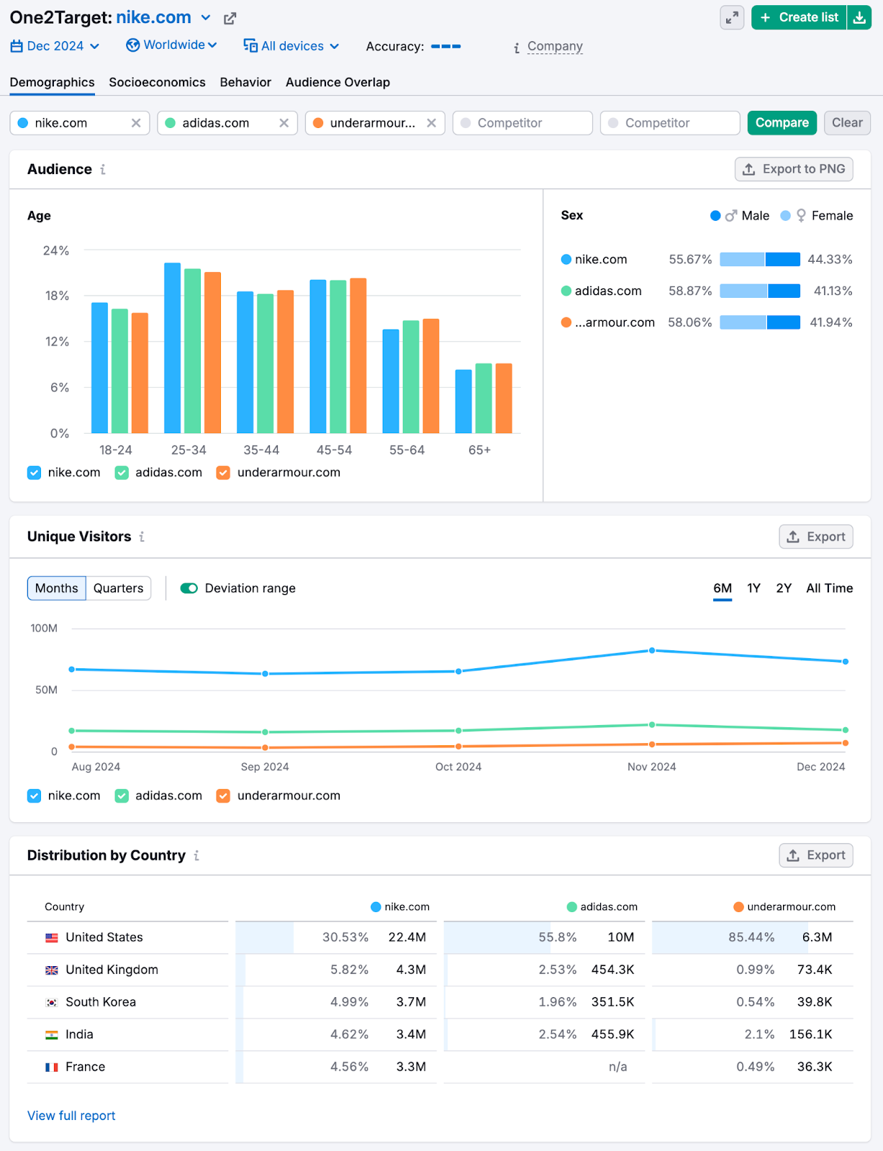Viewport: 883px width, 1151px height.
Task: Click the info icon next to Unique Visitors
Action: coord(142,537)
